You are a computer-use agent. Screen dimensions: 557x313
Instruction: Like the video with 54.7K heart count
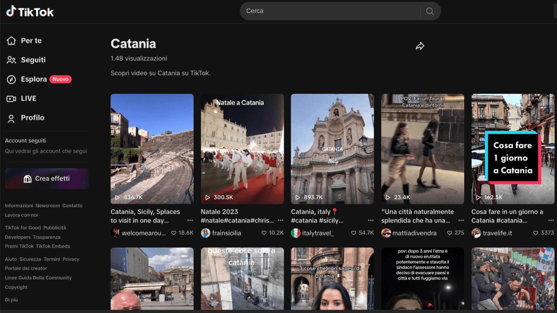pyautogui.click(x=354, y=233)
